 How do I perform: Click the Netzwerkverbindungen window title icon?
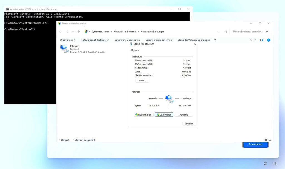click(x=60, y=24)
